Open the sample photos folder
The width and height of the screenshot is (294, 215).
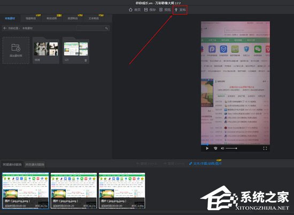click(x=46, y=50)
